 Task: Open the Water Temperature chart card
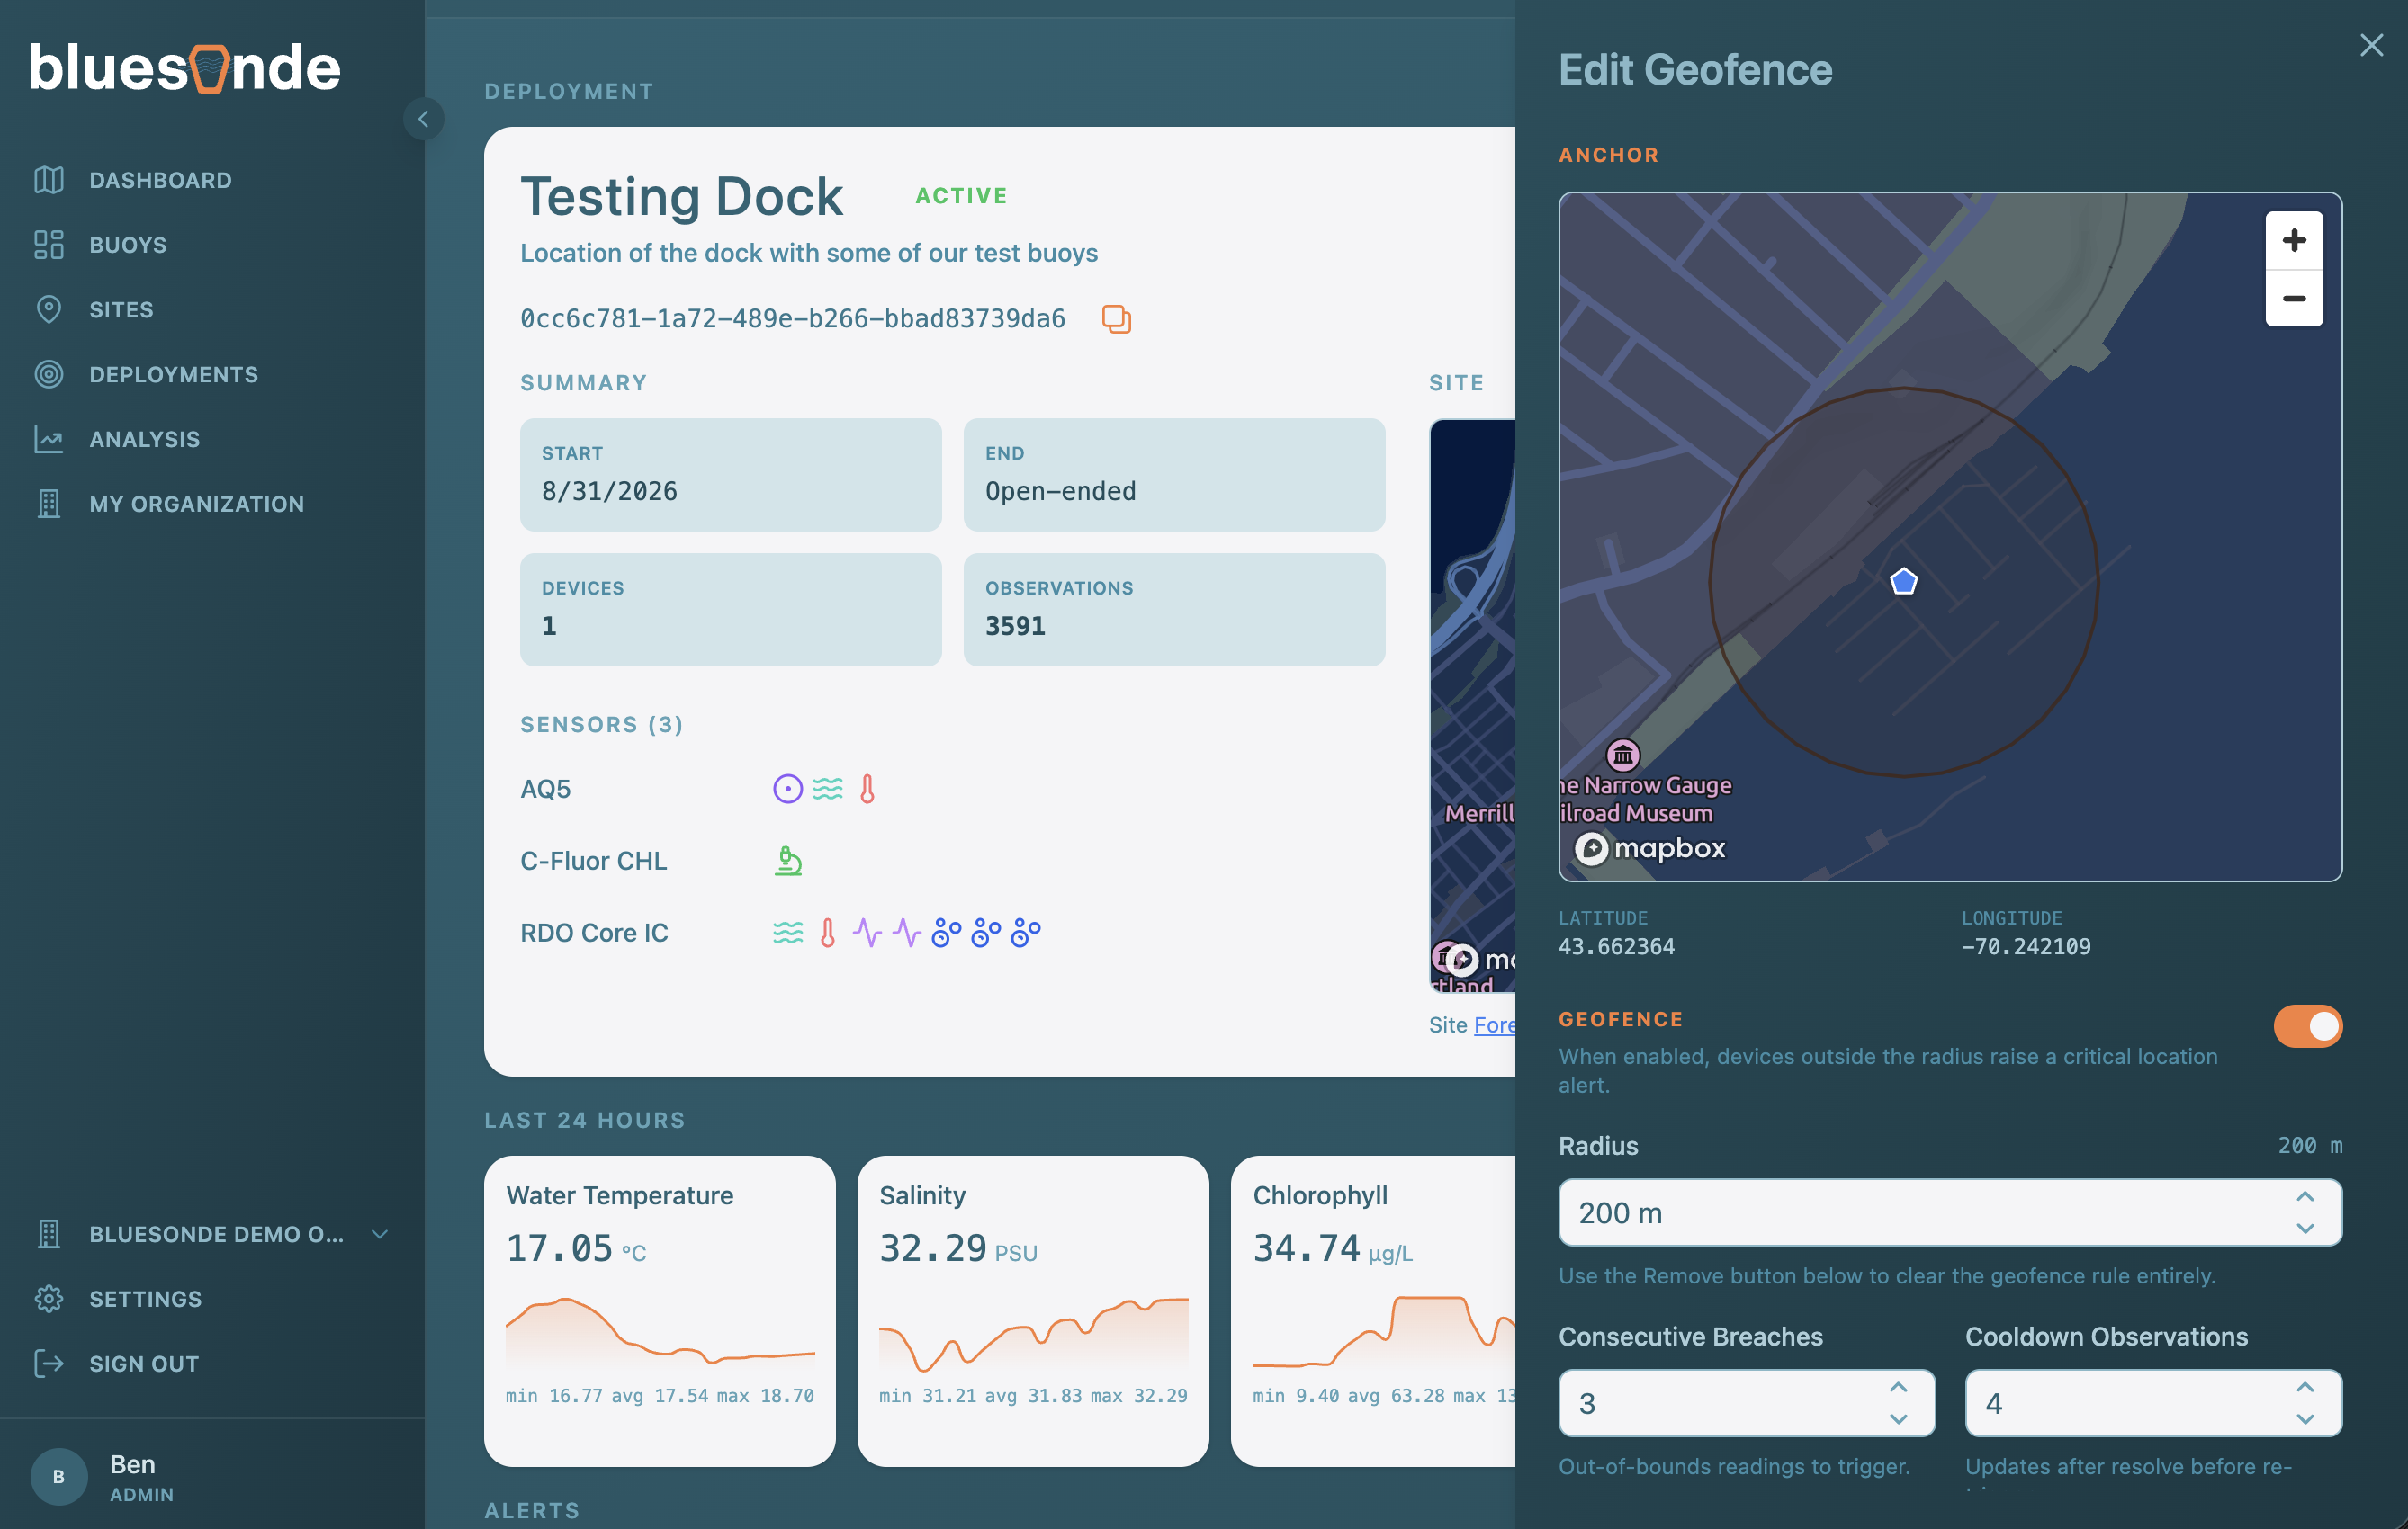coord(660,1311)
